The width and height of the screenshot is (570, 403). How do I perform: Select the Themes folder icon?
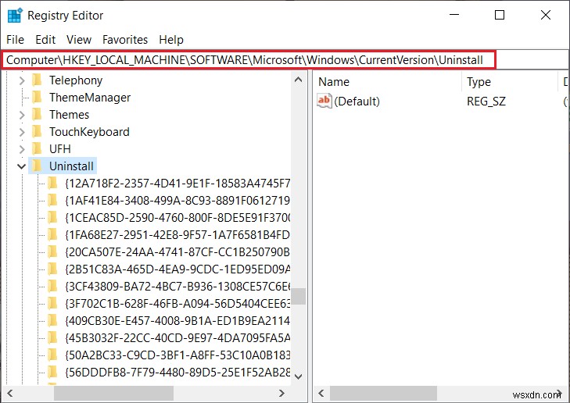[37, 114]
